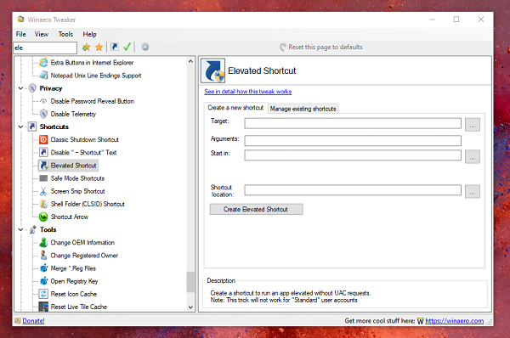Open the Tools menu
The height and width of the screenshot is (338, 510).
(x=65, y=34)
